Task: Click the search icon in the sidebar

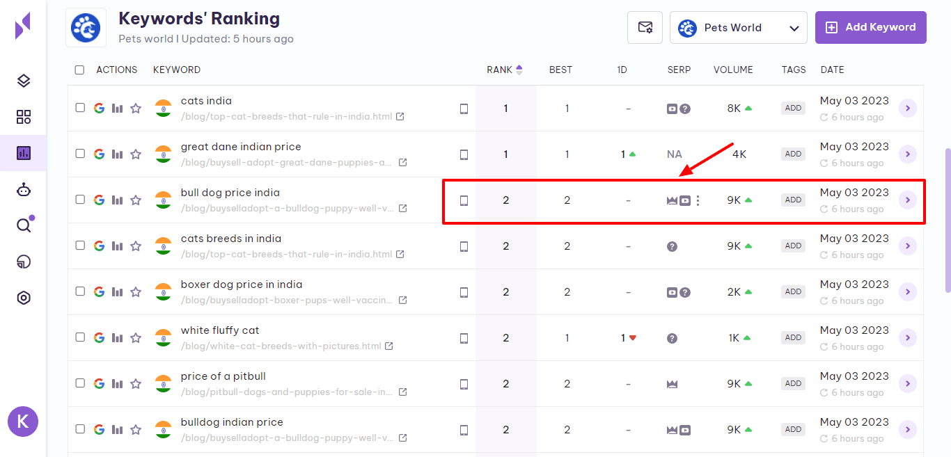Action: (x=24, y=225)
